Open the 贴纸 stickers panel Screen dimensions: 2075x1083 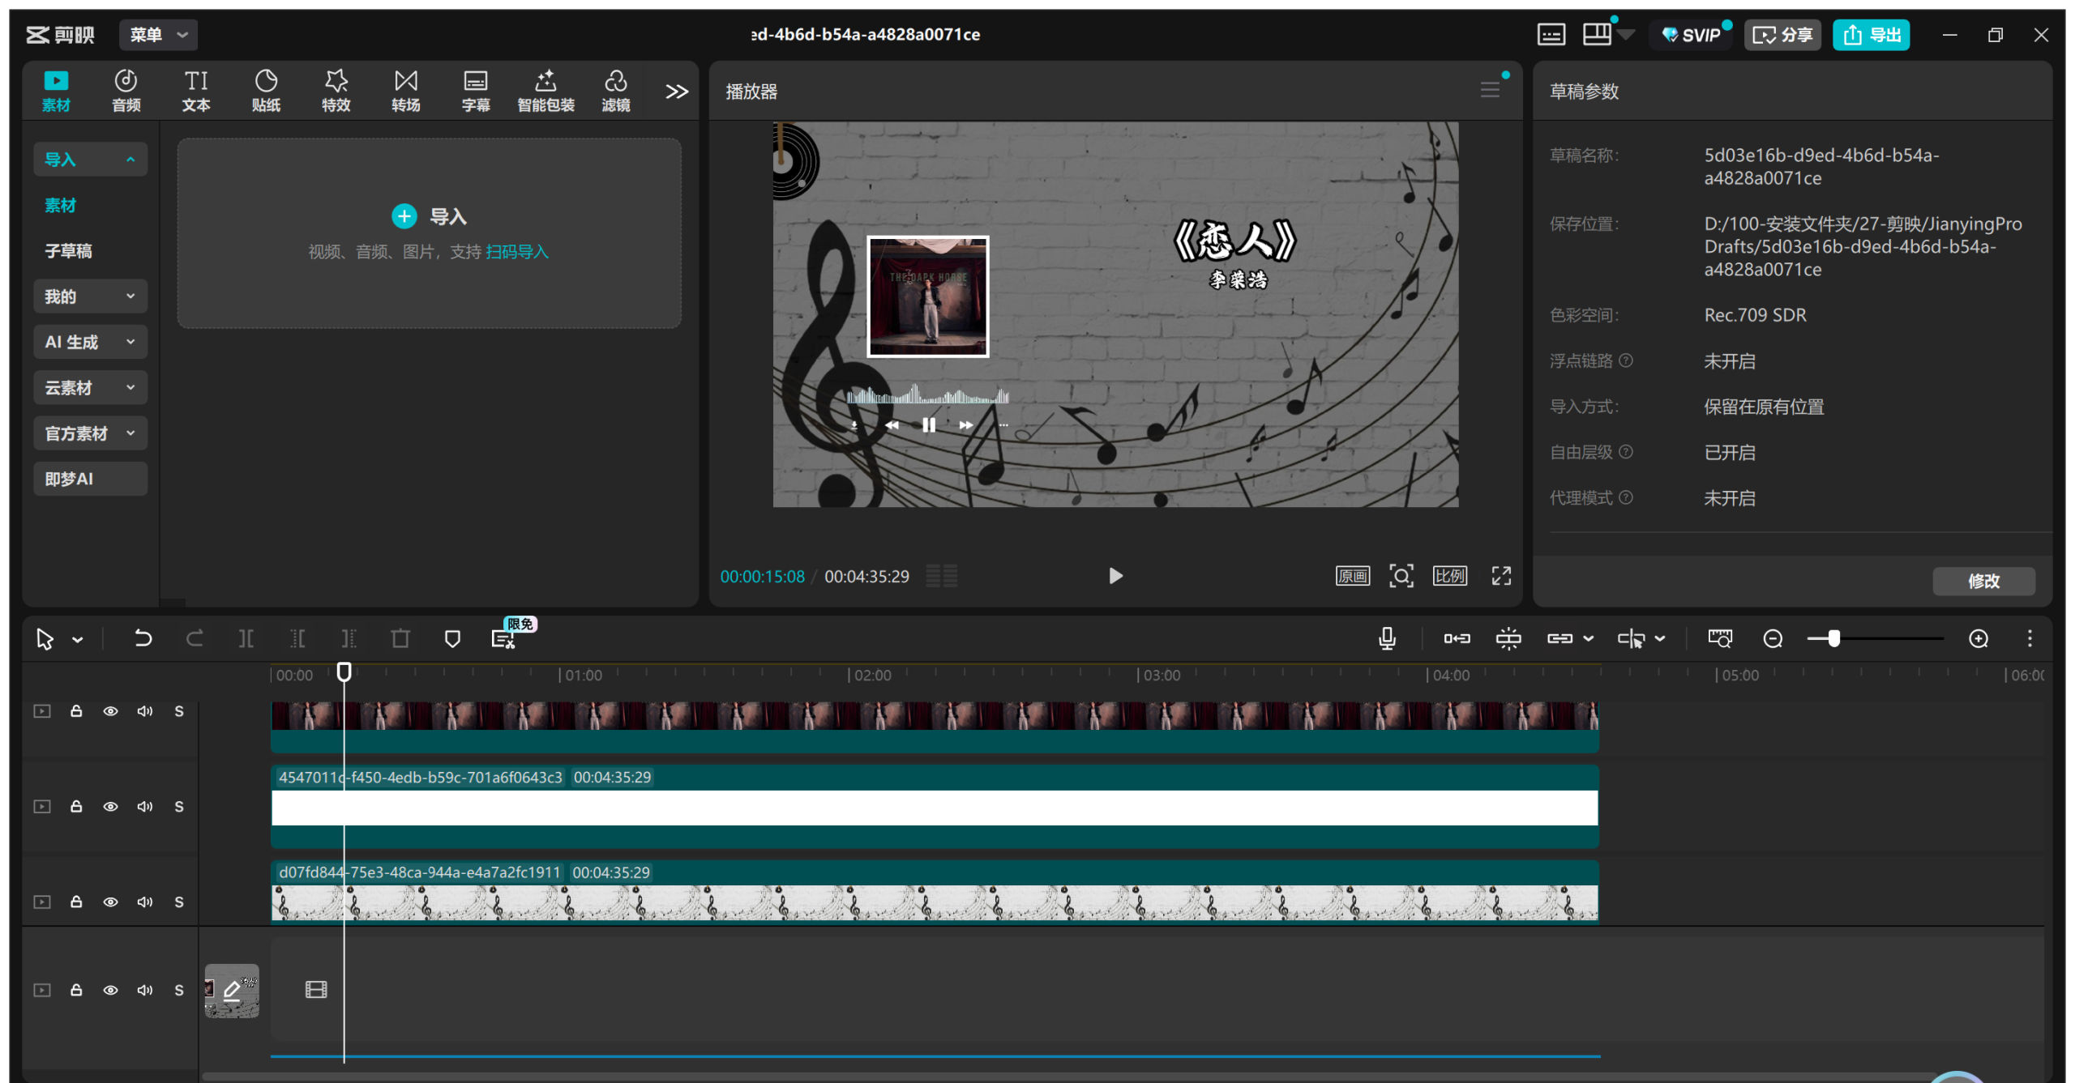pos(266,90)
